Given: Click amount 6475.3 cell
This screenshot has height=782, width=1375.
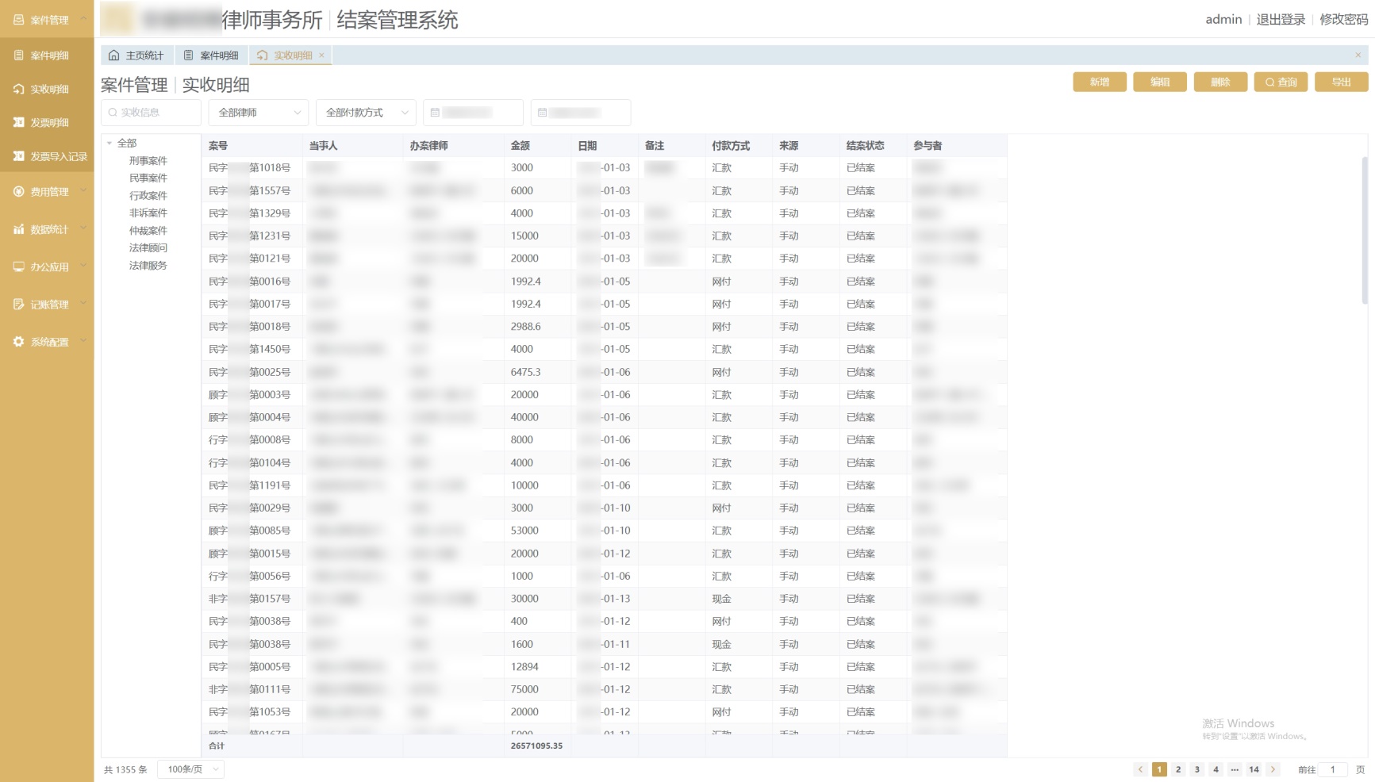Looking at the screenshot, I should [x=525, y=372].
